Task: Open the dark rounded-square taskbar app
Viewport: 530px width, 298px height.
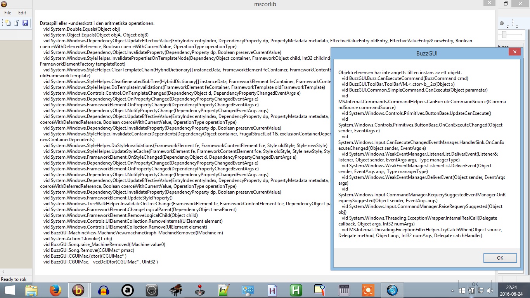Action: pos(151,290)
